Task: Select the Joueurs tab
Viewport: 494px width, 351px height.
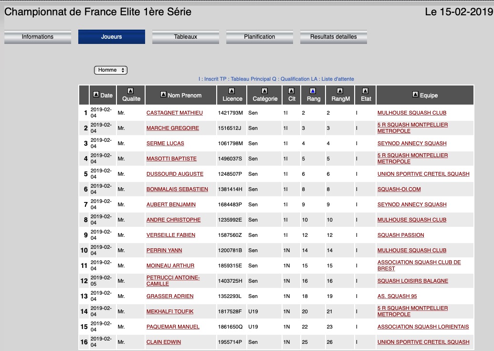Action: pyautogui.click(x=112, y=37)
